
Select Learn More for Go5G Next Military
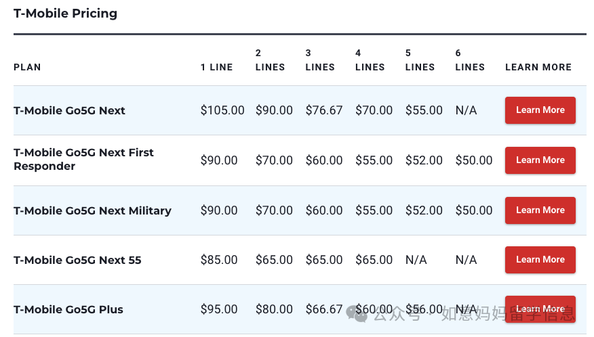point(540,210)
